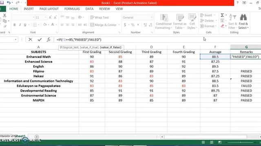Screen dimensions: 261x146
Task: Open Conditional Formatting
Action: pos(164,21)
